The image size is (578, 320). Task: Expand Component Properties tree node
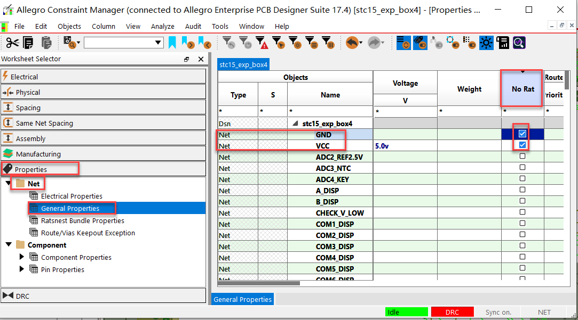pos(22,257)
